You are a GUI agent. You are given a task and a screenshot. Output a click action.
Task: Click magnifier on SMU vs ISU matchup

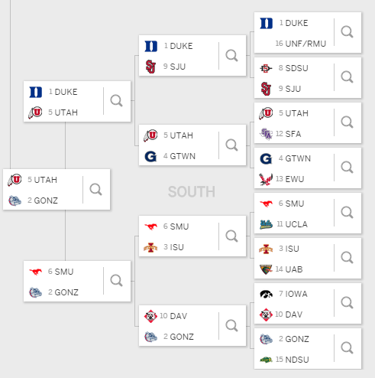tap(231, 236)
